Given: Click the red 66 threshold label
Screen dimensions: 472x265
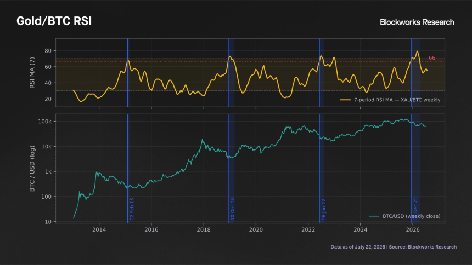Looking at the screenshot, I should point(432,58).
